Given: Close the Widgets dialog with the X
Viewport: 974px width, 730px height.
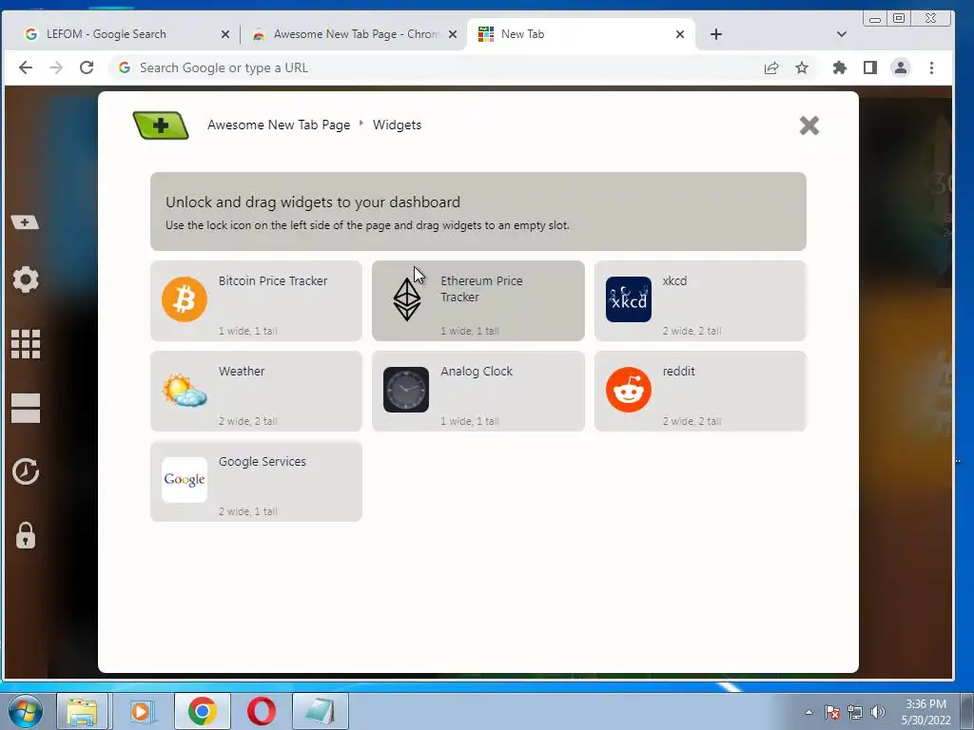Looking at the screenshot, I should (808, 125).
